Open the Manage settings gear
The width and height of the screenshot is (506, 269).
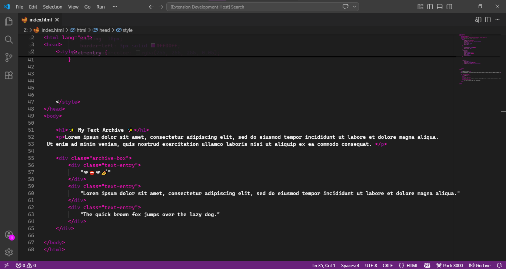coord(9,252)
